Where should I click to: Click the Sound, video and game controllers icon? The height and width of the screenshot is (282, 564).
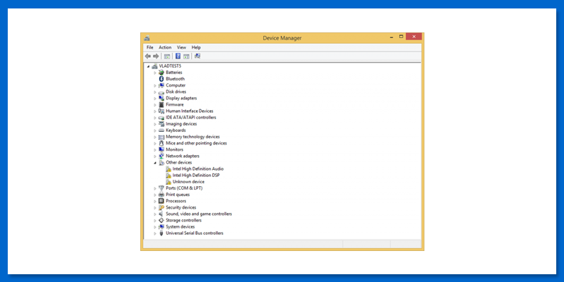pyautogui.click(x=161, y=214)
